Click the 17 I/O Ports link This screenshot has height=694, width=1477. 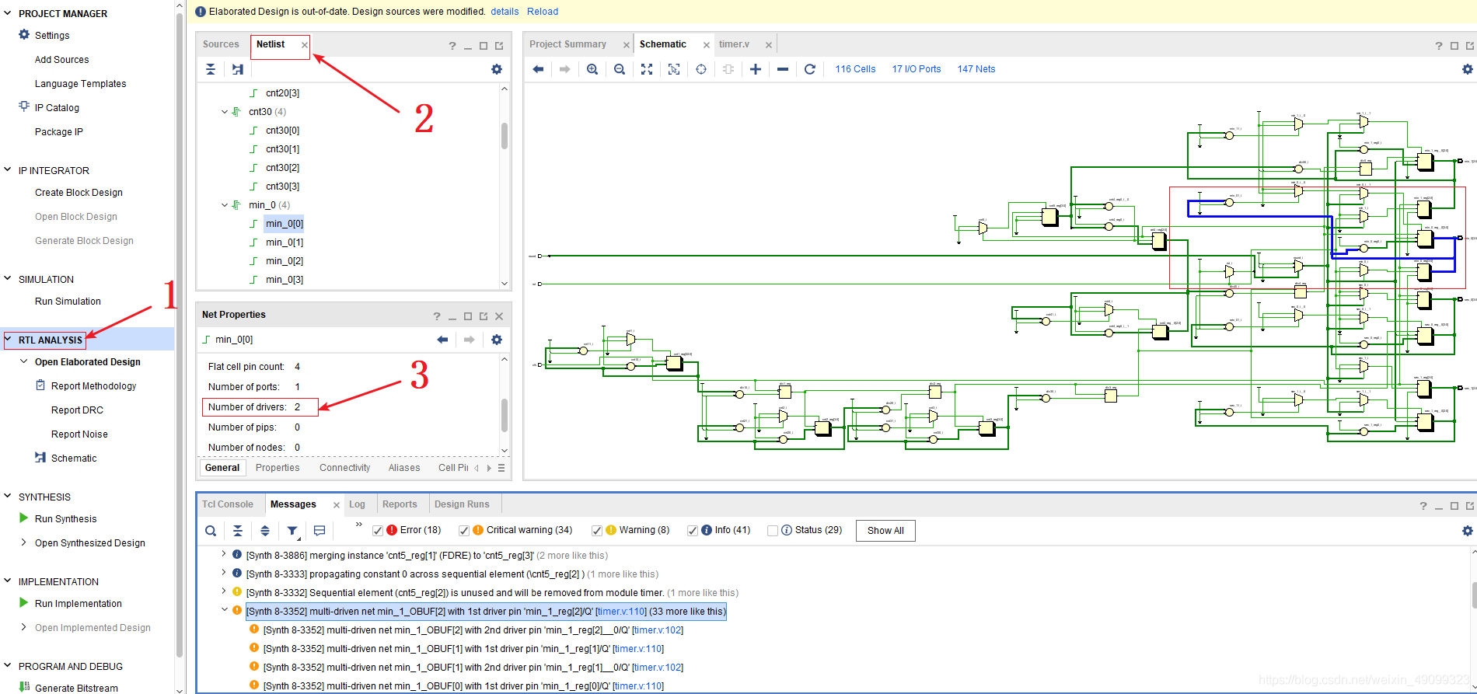(x=917, y=69)
